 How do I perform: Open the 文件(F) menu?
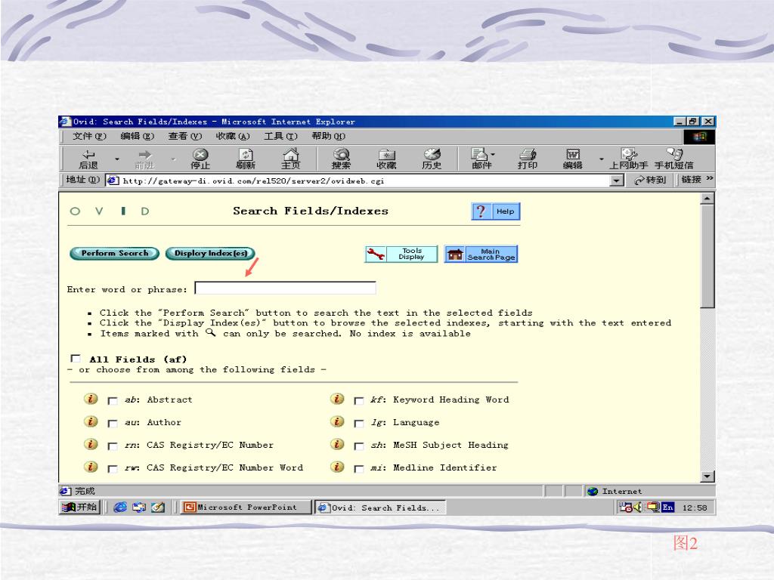click(89, 136)
